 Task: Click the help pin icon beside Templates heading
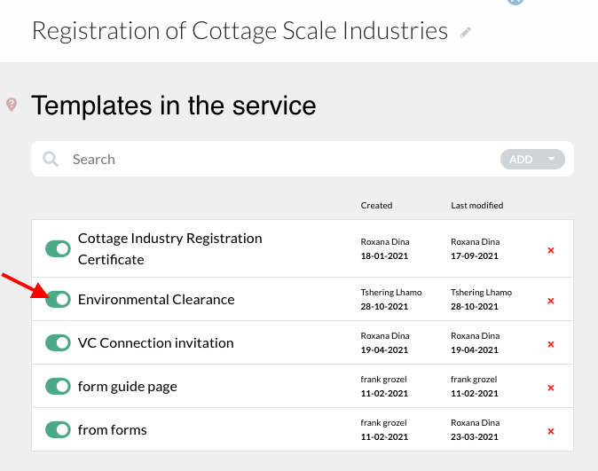pyautogui.click(x=12, y=105)
